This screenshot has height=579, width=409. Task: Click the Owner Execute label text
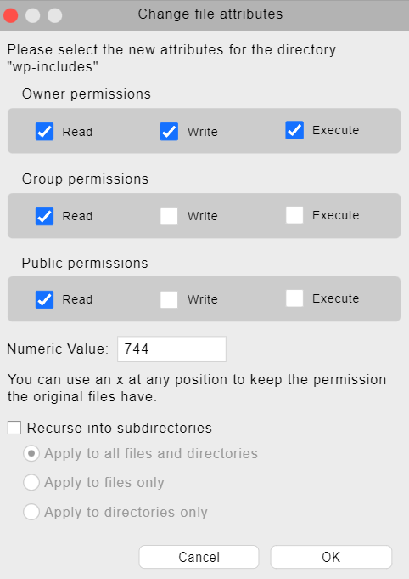tap(336, 130)
